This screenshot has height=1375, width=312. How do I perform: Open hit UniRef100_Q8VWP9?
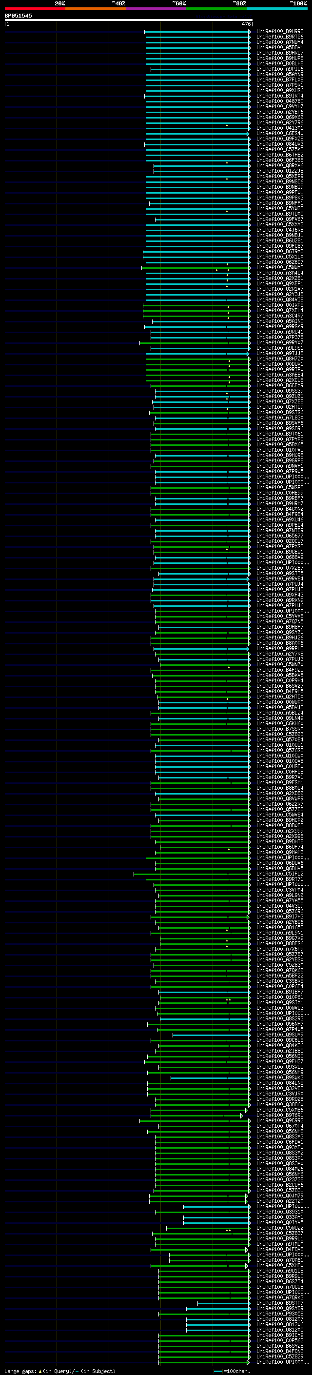point(280,798)
